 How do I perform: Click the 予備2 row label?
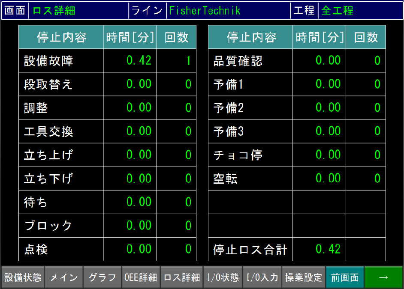point(228,108)
